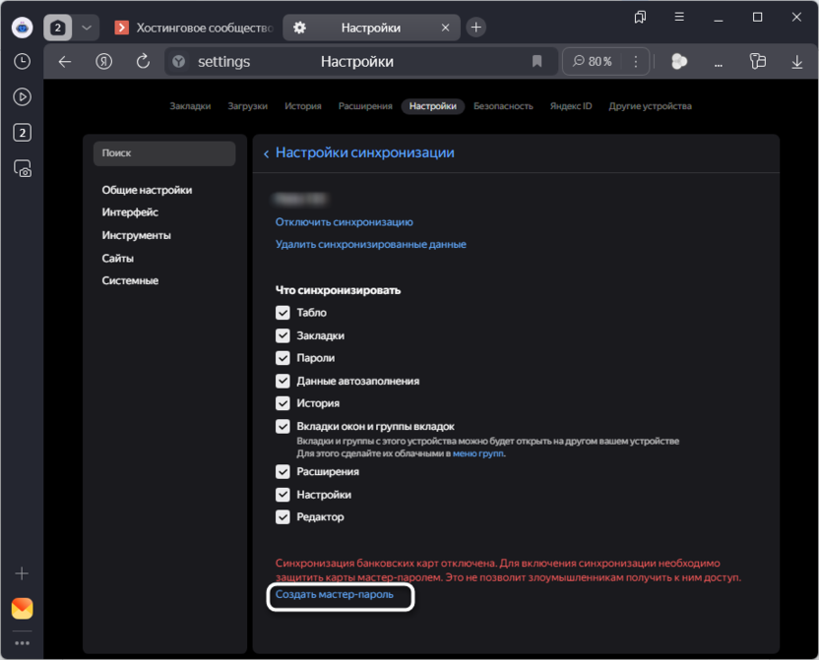
Task: Click the Alice bubbles icon in the toolbar
Action: coord(679,62)
